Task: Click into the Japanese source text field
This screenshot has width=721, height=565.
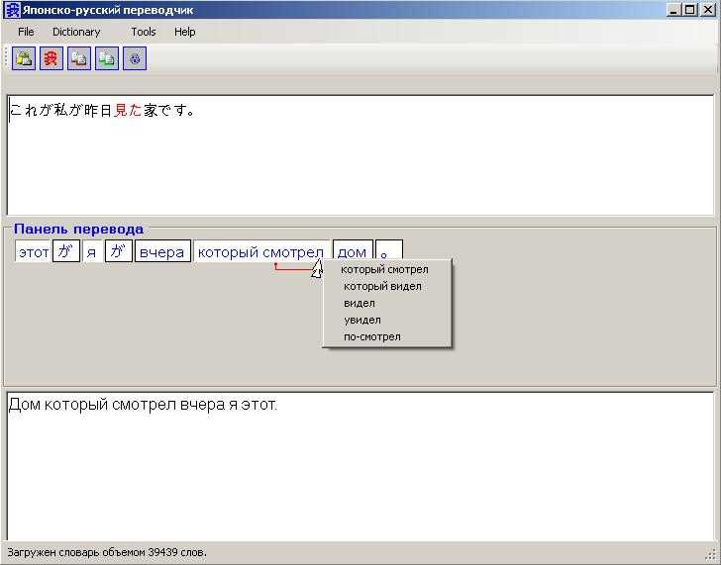Action: [360, 154]
